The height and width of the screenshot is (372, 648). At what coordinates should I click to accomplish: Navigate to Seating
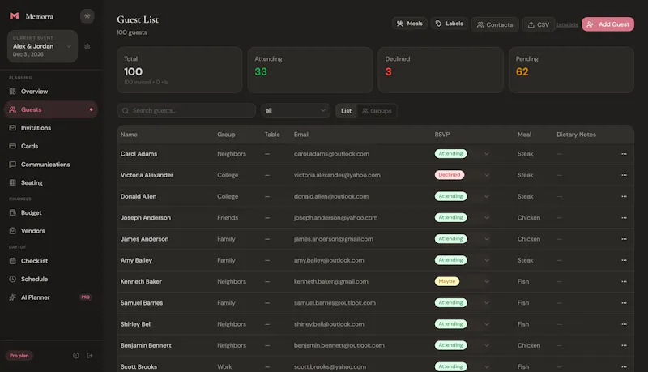(50, 182)
